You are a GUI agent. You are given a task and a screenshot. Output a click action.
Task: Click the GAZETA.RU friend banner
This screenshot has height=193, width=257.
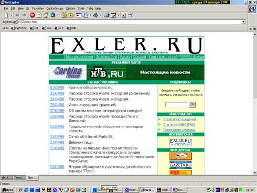(180, 165)
